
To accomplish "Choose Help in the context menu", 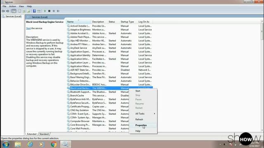I will coord(143,131).
